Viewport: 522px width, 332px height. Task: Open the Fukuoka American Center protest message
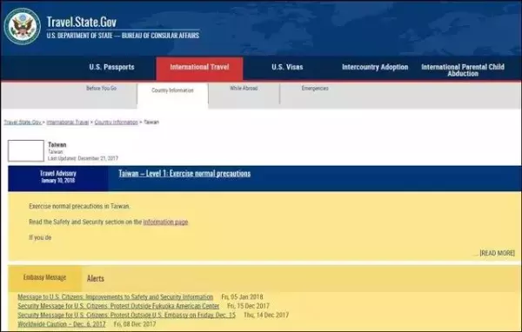[118, 306]
